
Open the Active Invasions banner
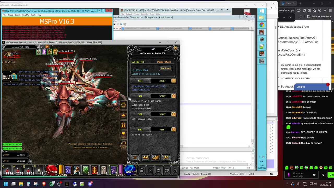(x=12, y=55)
